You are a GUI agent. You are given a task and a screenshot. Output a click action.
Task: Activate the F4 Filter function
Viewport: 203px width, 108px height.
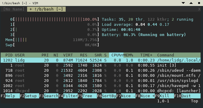point(68,96)
